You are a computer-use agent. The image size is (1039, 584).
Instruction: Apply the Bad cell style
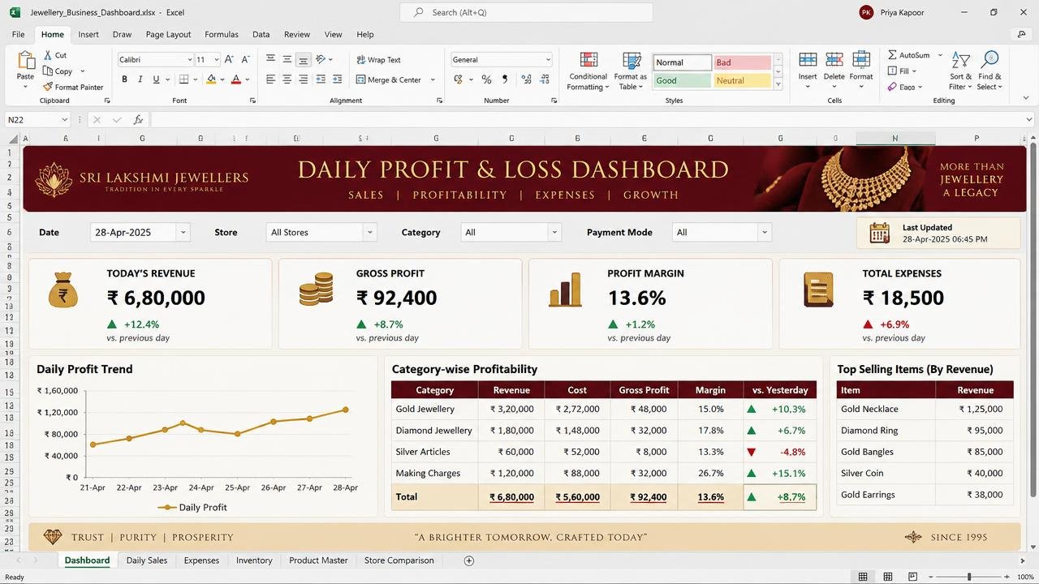click(x=743, y=62)
